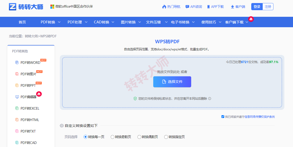
Task: Click the 转转大师 logo icon
Action: click(x=12, y=7)
